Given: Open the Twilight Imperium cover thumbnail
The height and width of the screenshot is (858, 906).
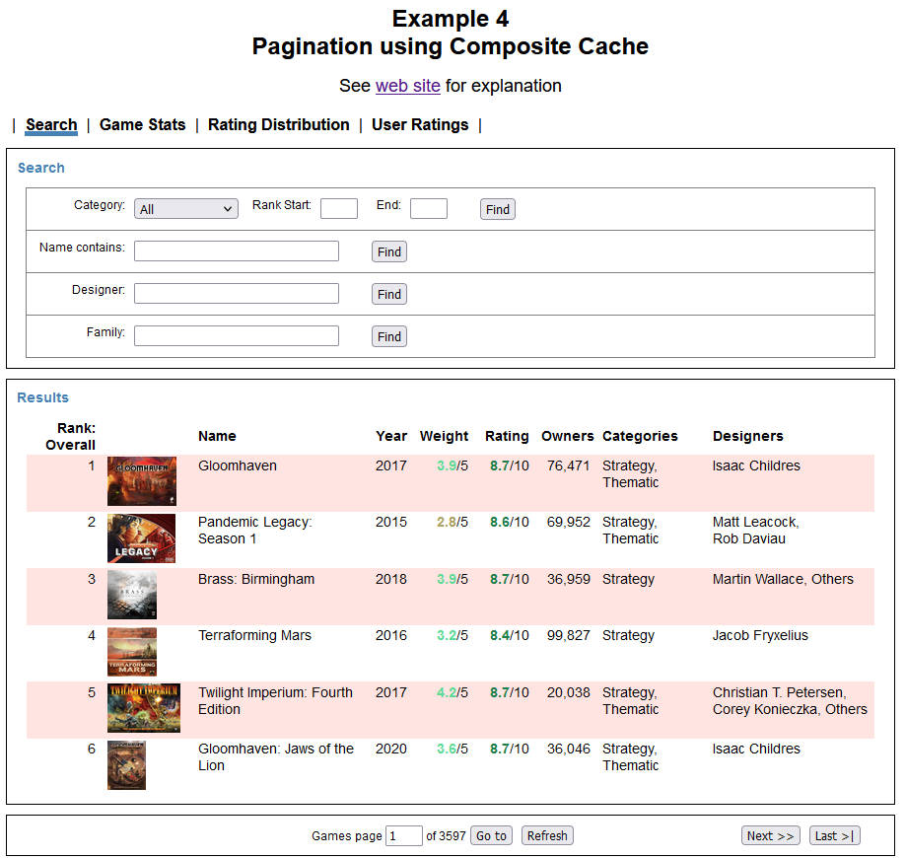Looking at the screenshot, I should tap(143, 708).
